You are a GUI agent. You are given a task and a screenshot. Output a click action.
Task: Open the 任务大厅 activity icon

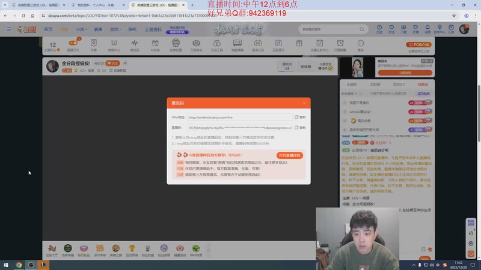52,250
